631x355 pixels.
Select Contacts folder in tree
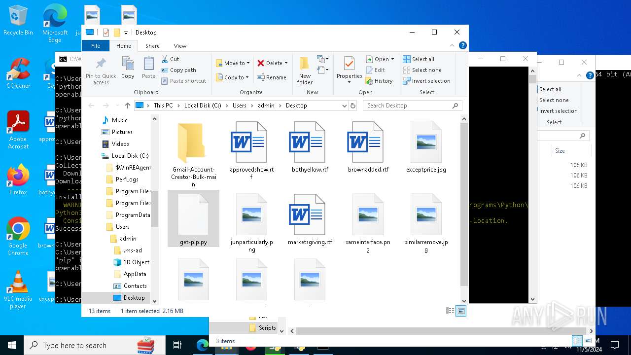tap(135, 286)
